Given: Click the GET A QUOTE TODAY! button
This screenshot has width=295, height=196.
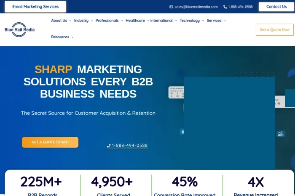Looking at the screenshot, I should (50, 142).
